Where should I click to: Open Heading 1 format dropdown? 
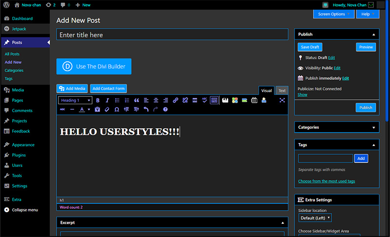pyautogui.click(x=75, y=100)
